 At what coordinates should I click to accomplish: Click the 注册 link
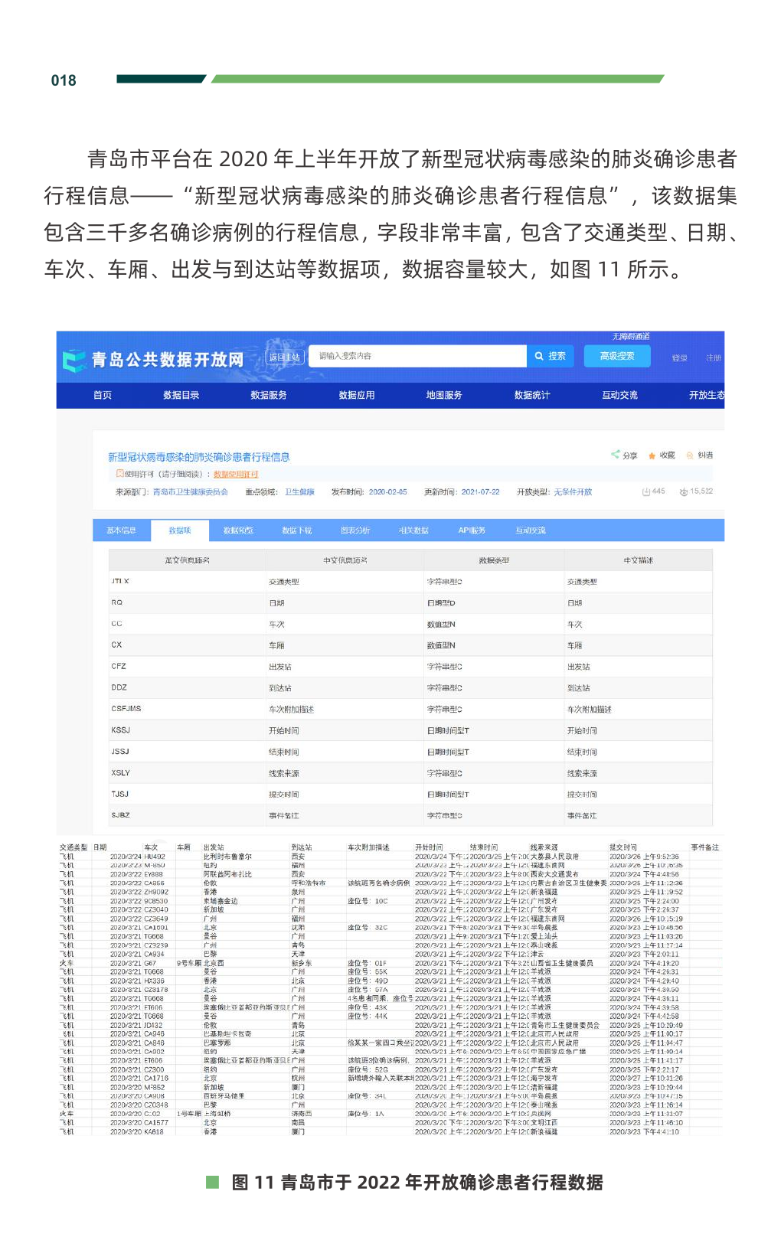(x=714, y=358)
